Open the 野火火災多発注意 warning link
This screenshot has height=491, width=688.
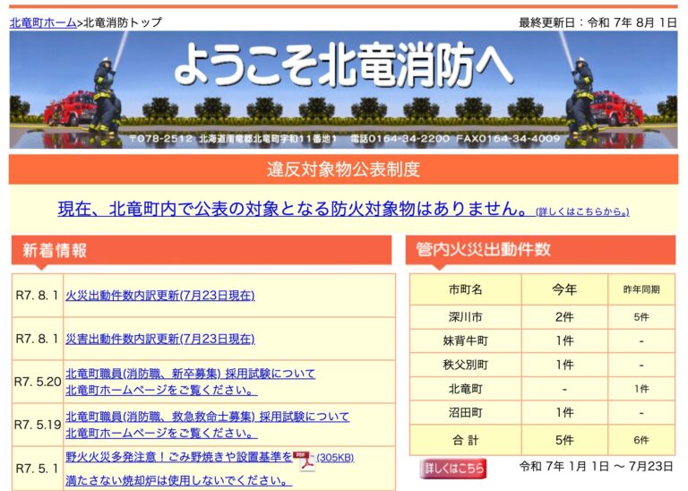(x=178, y=457)
